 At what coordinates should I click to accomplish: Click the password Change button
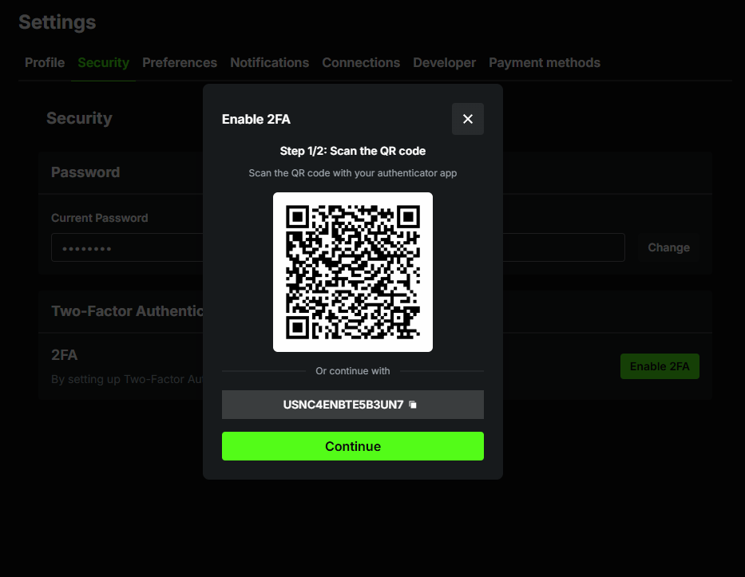668,247
